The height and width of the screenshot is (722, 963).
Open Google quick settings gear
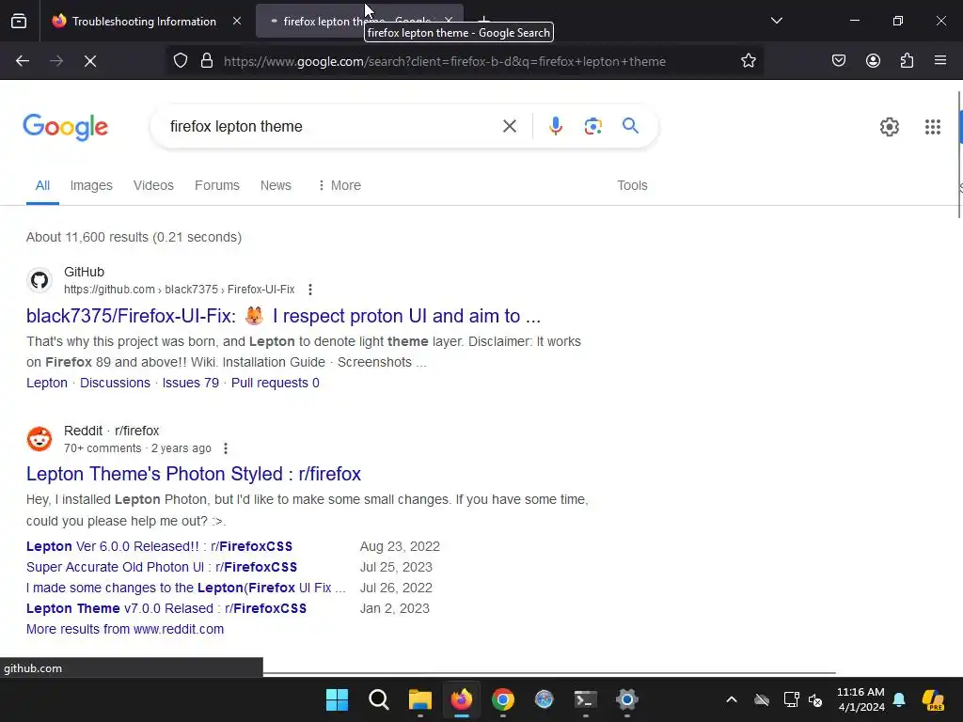coord(890,127)
